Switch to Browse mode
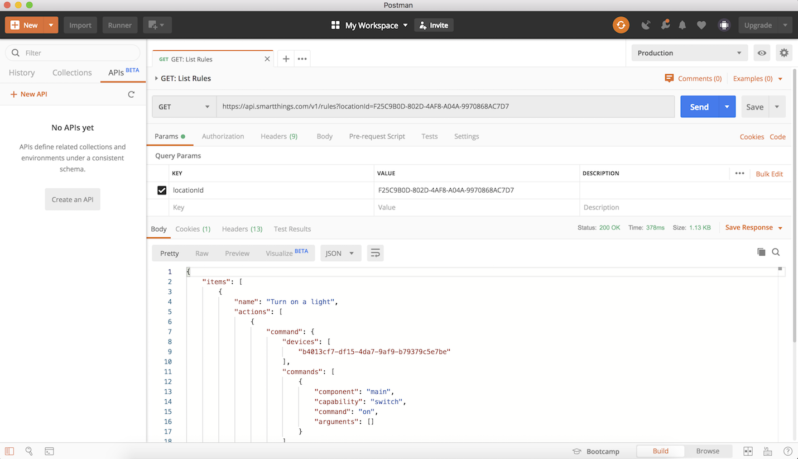 click(708, 451)
